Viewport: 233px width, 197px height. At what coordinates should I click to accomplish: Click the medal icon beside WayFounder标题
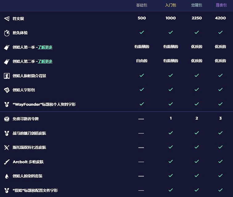point(7,104)
